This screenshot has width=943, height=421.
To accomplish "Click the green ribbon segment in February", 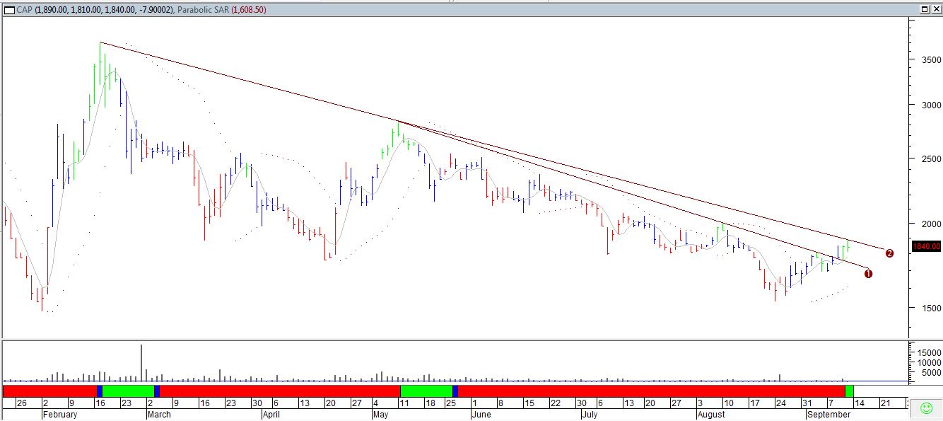I will pyautogui.click(x=128, y=391).
